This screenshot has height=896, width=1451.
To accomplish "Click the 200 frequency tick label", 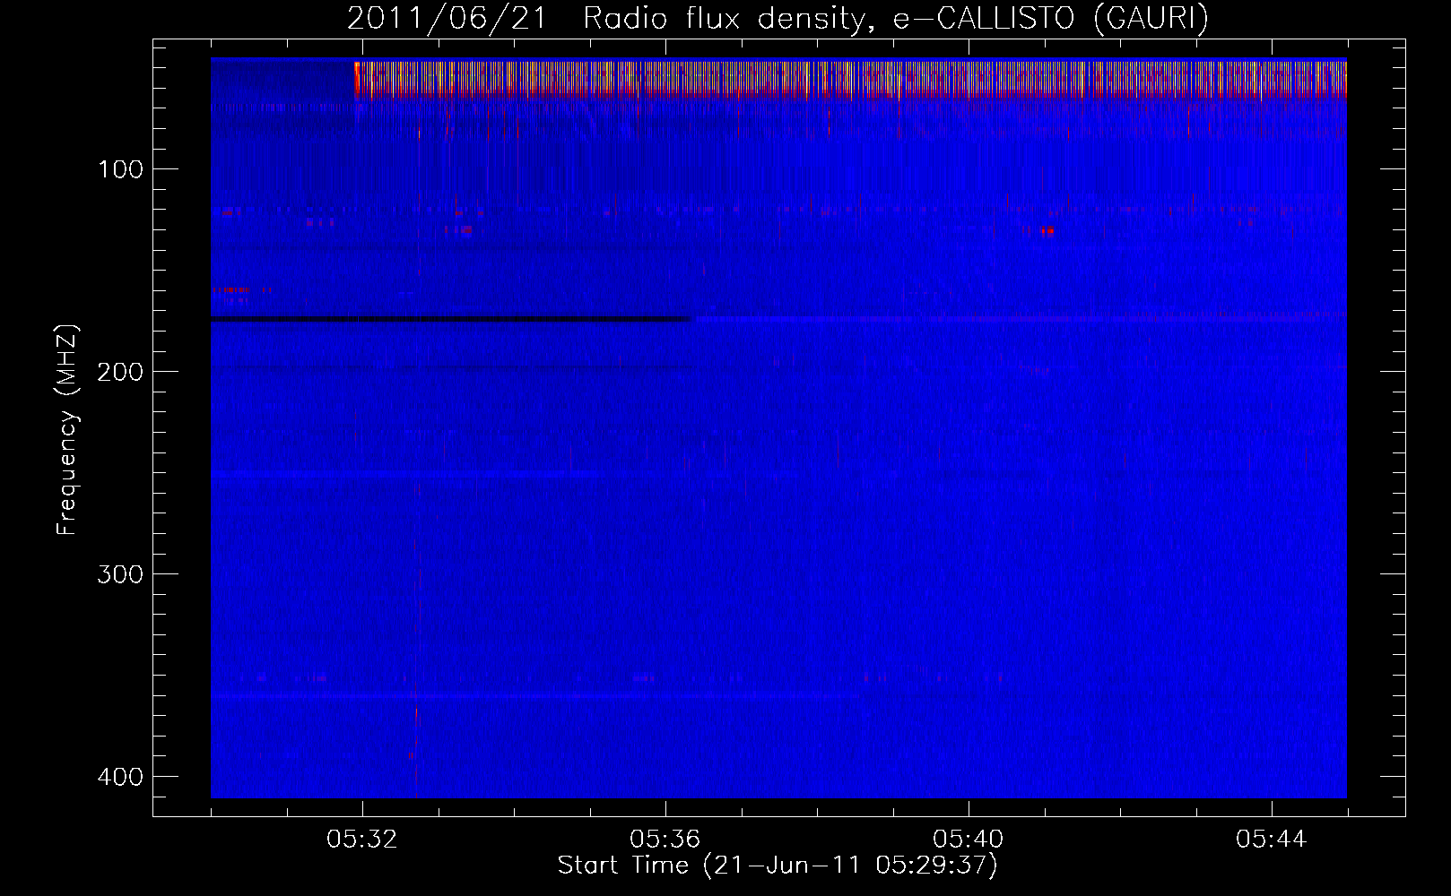I will tap(119, 371).
